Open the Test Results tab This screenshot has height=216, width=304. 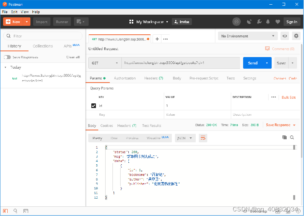coord(151,126)
